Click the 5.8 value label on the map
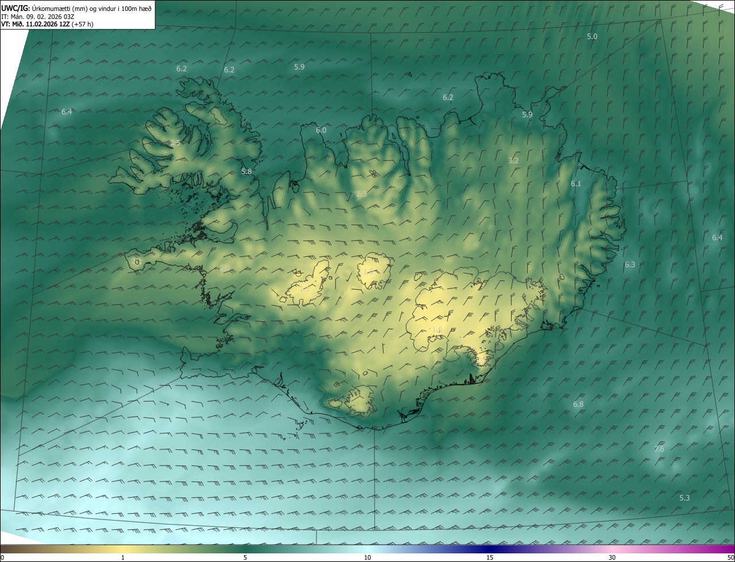Viewport: 735px width, 562px height. [x=246, y=172]
